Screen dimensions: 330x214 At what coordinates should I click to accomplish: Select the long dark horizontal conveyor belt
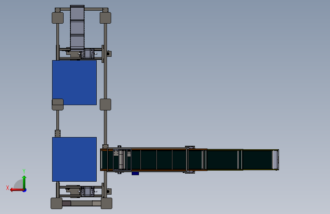tap(190, 160)
